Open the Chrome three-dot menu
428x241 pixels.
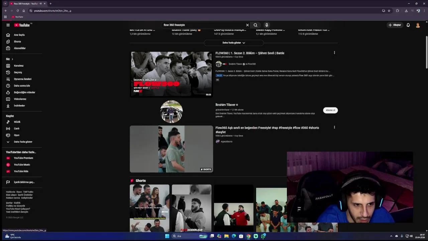[x=424, y=11]
